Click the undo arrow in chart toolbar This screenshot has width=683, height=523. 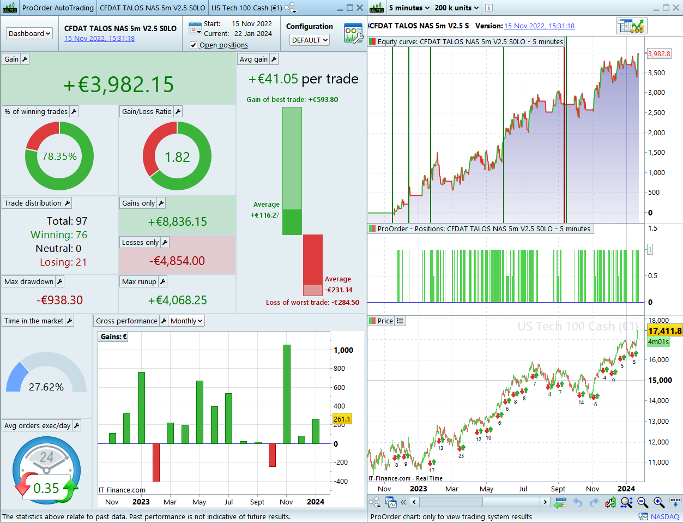click(578, 502)
